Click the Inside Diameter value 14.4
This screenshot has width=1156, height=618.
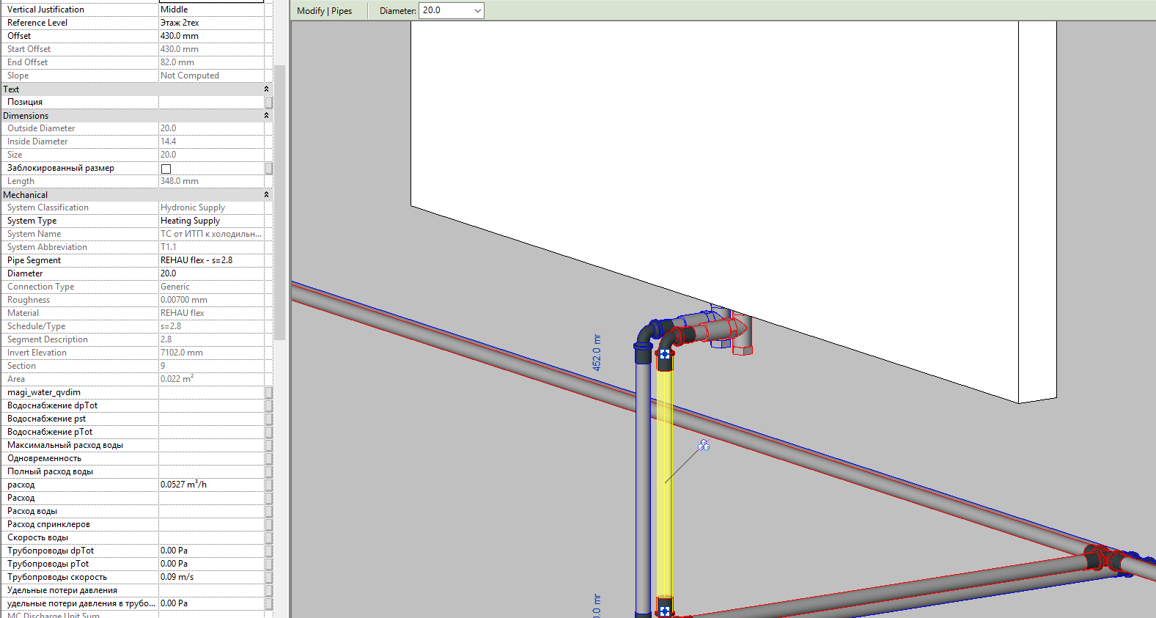click(x=211, y=141)
